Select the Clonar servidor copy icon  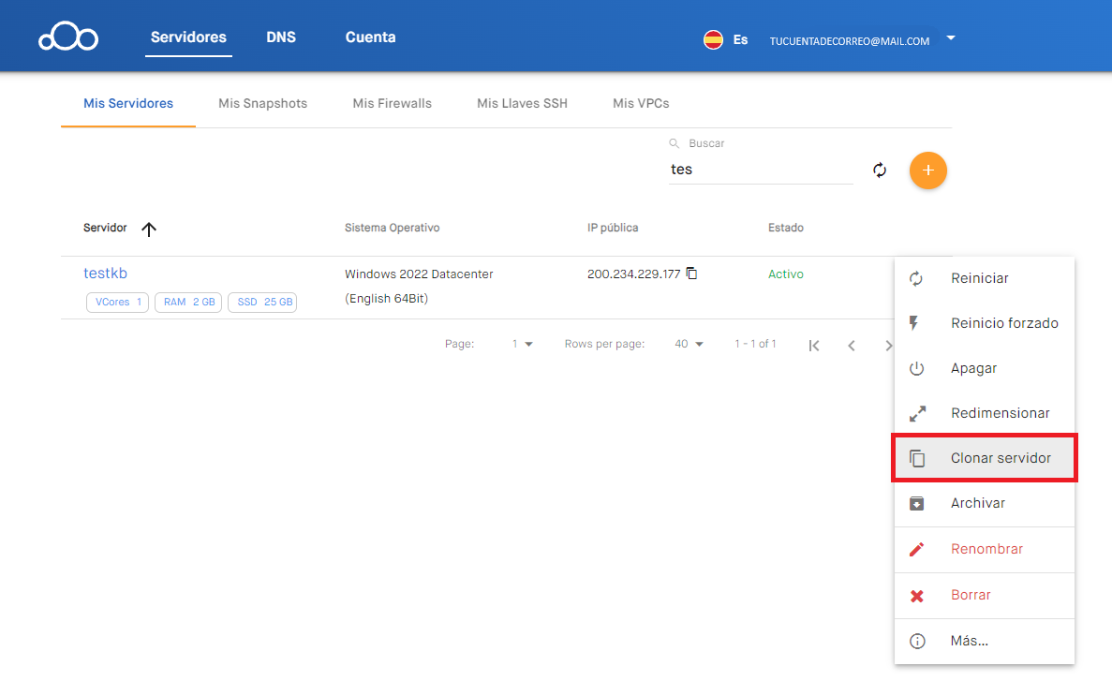(x=916, y=457)
